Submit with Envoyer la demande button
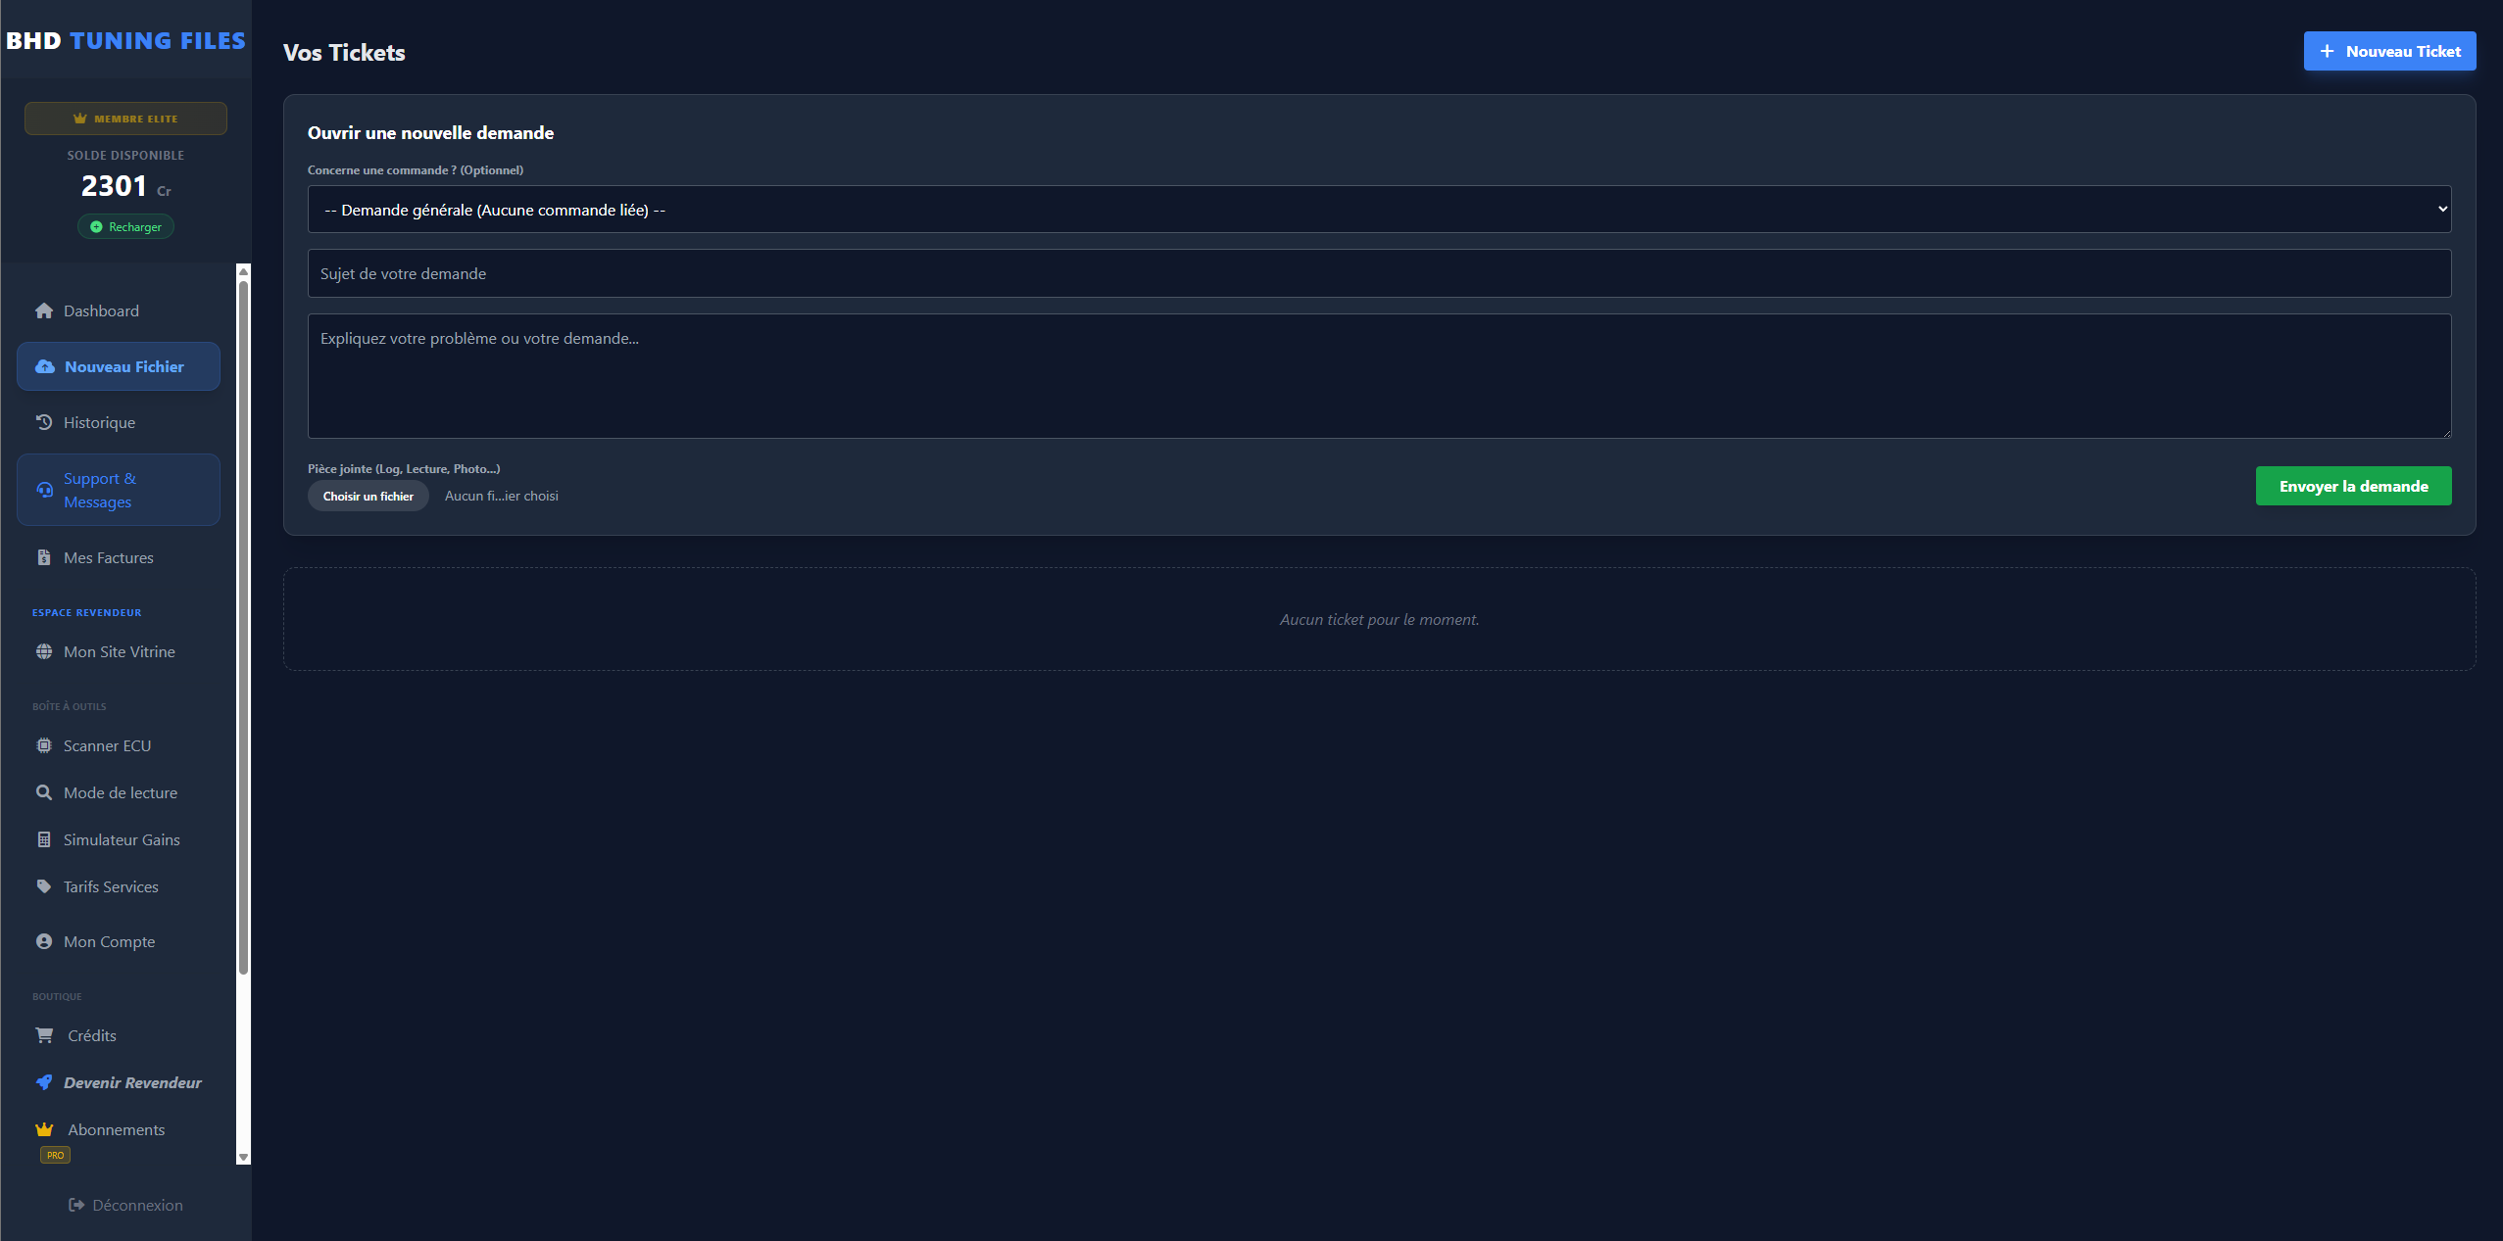 [x=2353, y=486]
